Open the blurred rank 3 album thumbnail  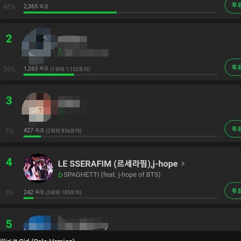[x=37, y=107]
